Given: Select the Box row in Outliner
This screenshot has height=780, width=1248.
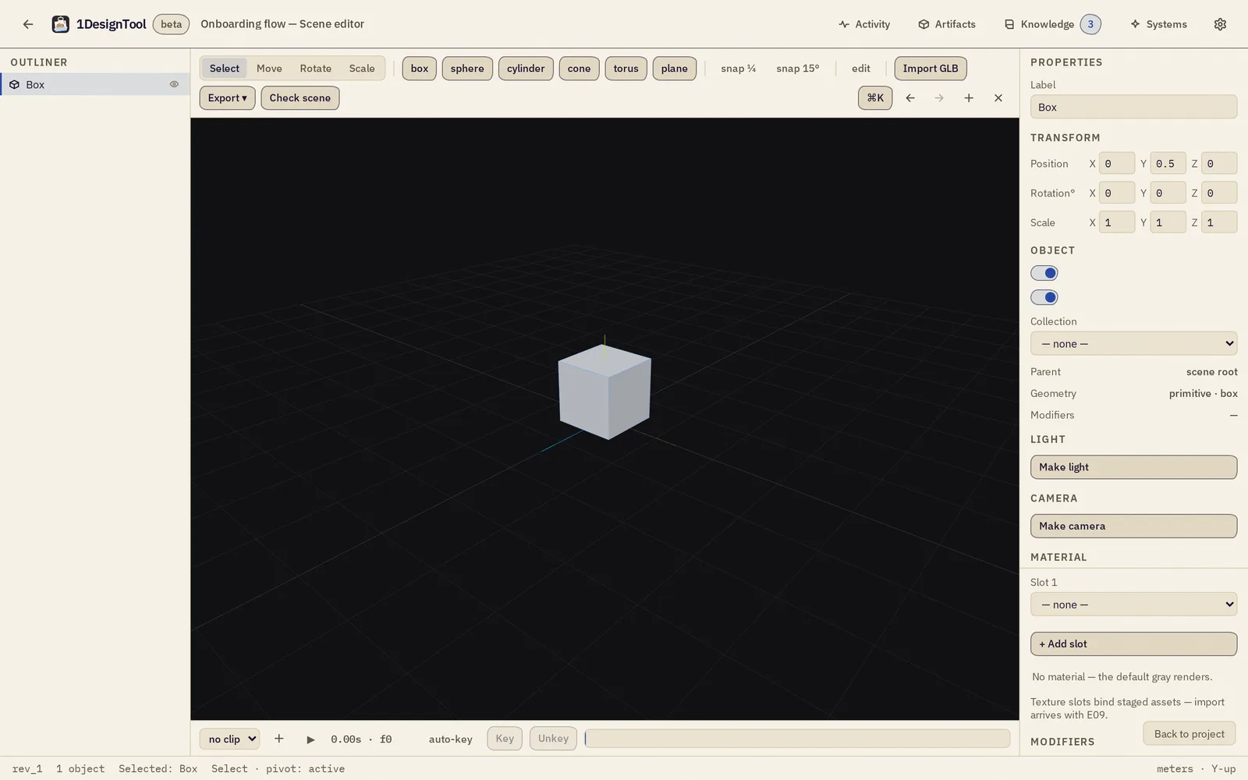Looking at the screenshot, I should click(x=95, y=84).
